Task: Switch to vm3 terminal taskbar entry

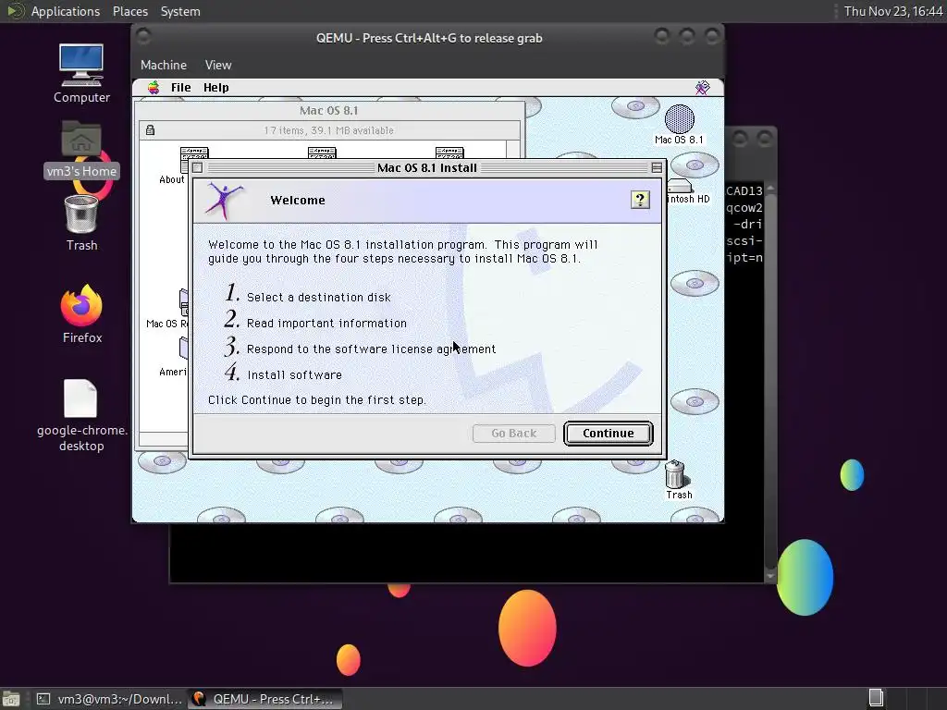Action: point(109,699)
